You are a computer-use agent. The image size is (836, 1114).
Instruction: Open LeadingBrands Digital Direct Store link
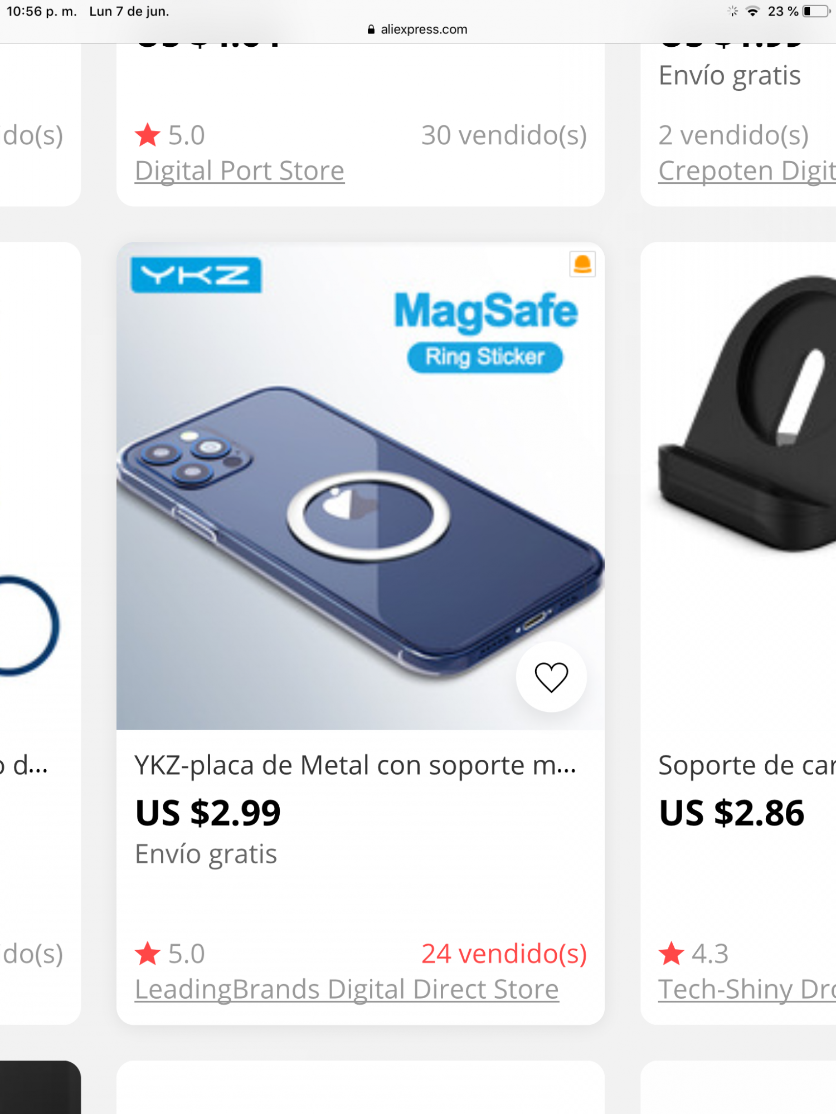[x=347, y=989]
